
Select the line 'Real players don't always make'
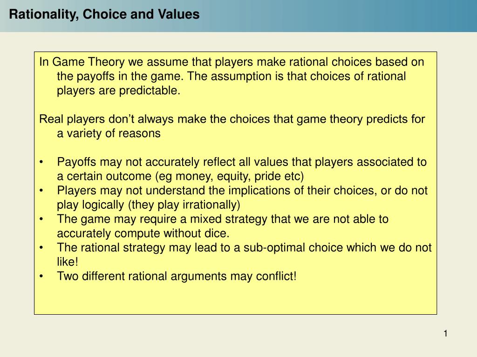click(232, 119)
